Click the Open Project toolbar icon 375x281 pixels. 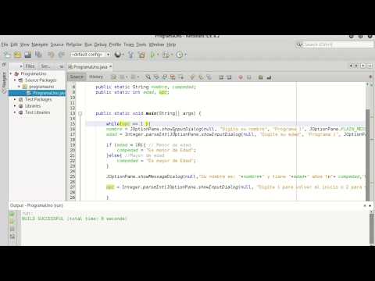click(28, 55)
